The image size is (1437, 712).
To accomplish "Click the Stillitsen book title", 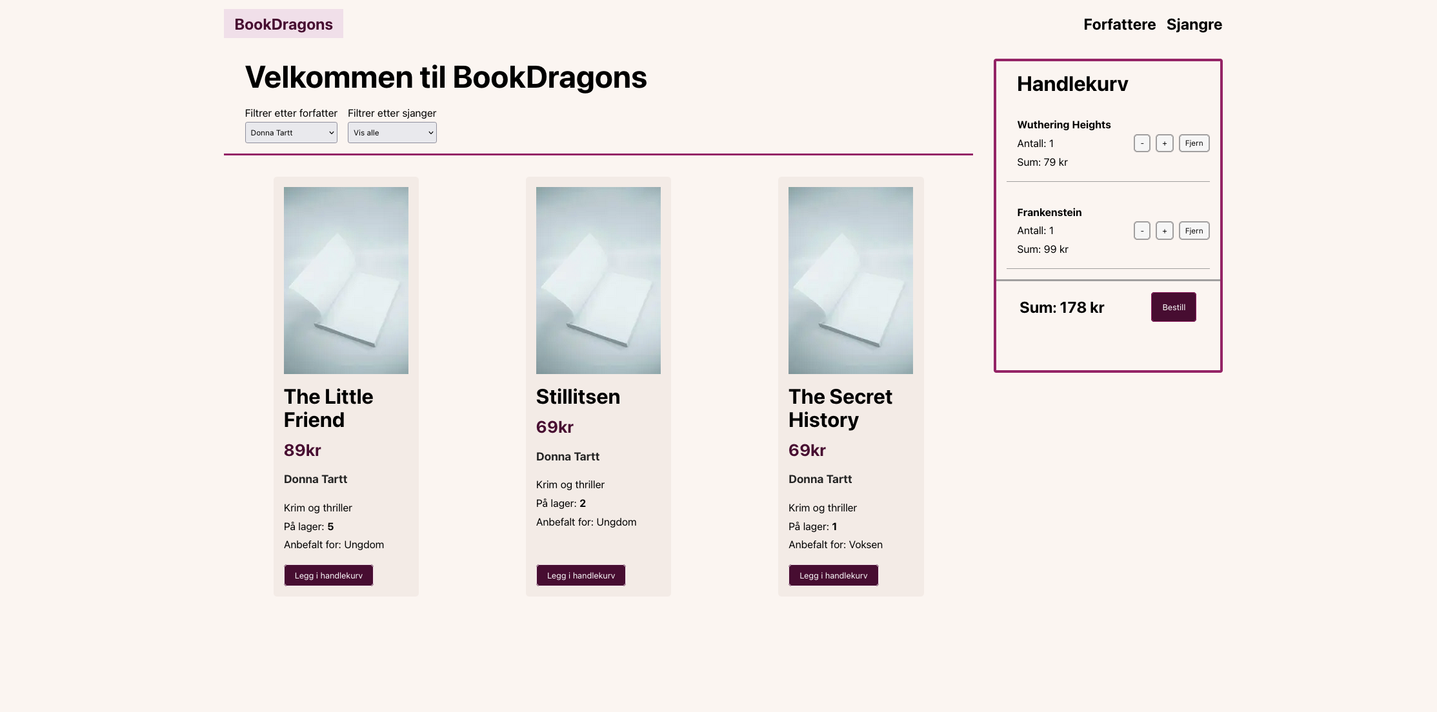I will pos(578,397).
